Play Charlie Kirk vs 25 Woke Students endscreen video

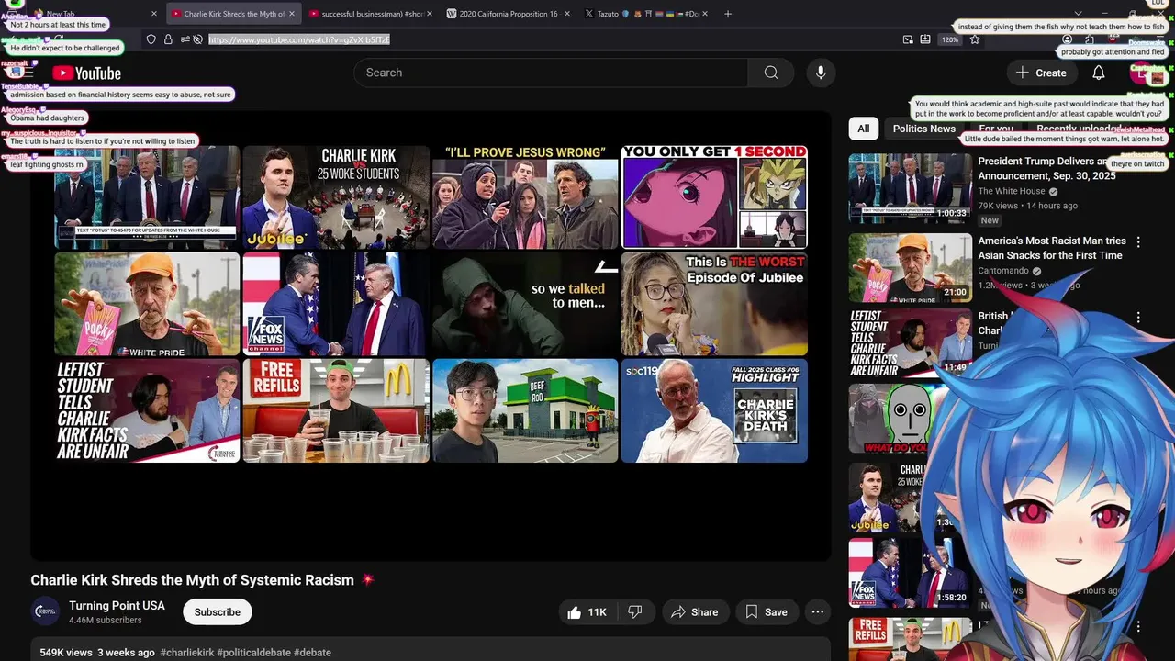[x=336, y=197]
